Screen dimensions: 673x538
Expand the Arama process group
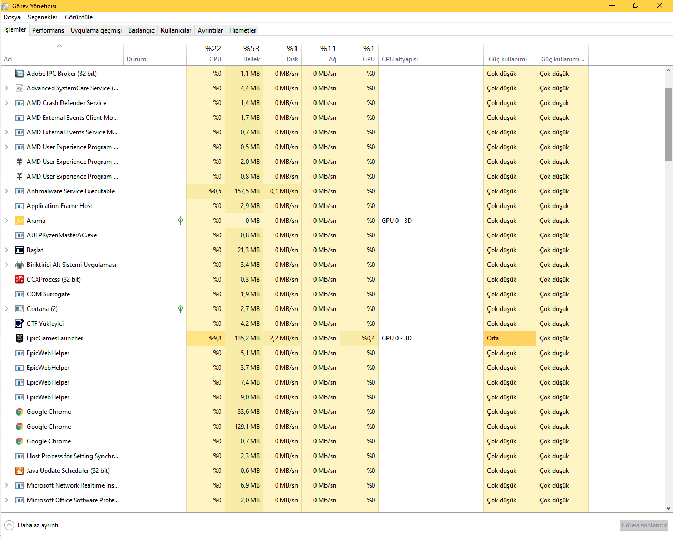(7, 221)
